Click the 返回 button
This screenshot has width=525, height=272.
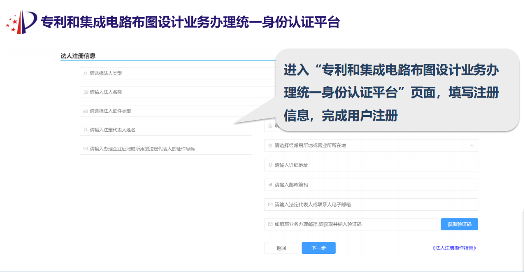tap(281, 248)
